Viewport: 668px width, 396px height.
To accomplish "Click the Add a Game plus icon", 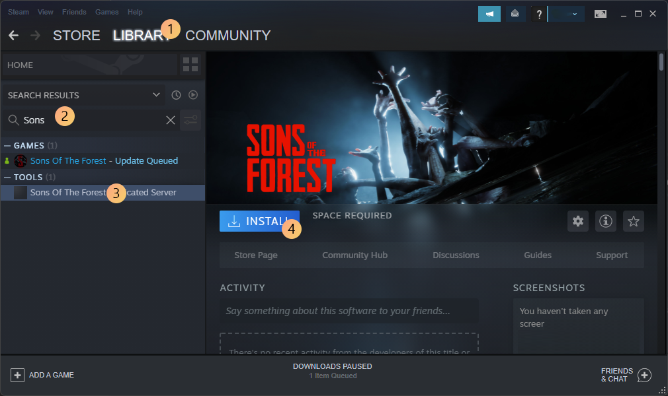I will 17,375.
